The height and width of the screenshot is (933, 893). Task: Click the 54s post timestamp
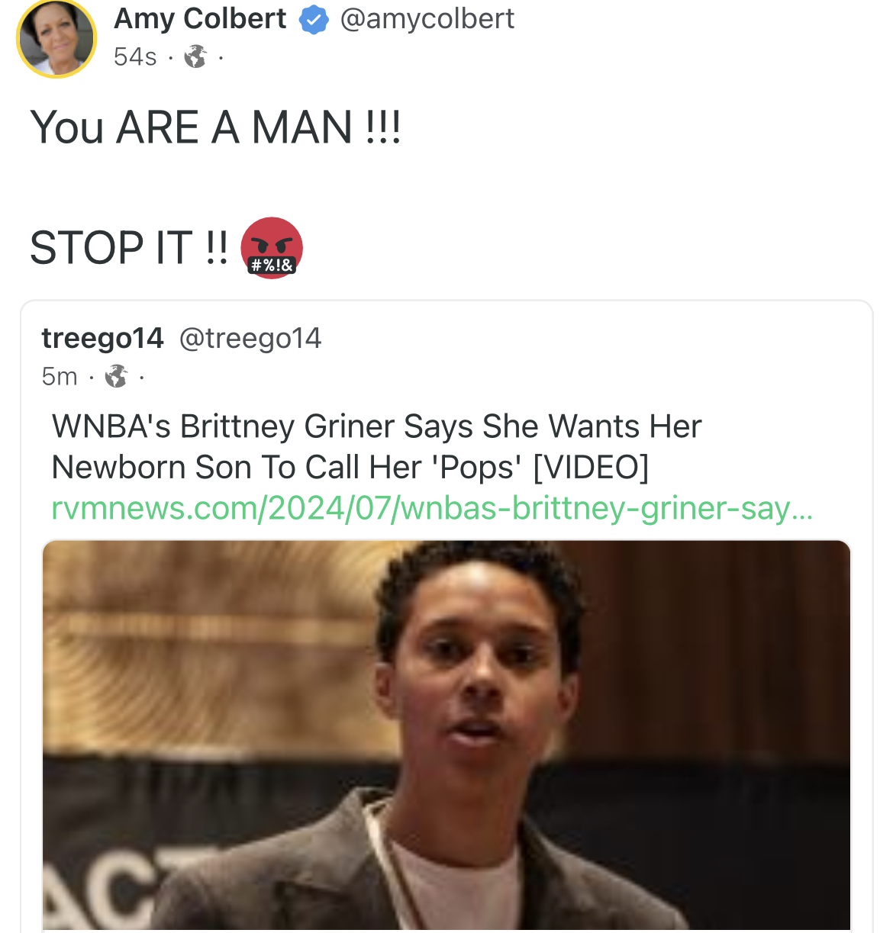135,56
